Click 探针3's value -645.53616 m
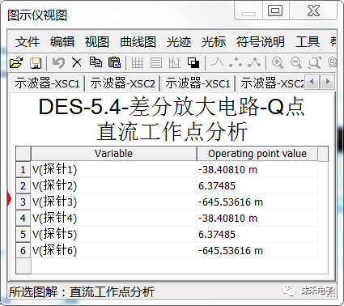 coord(257,202)
